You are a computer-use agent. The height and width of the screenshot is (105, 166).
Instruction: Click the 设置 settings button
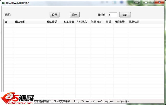[54, 15]
